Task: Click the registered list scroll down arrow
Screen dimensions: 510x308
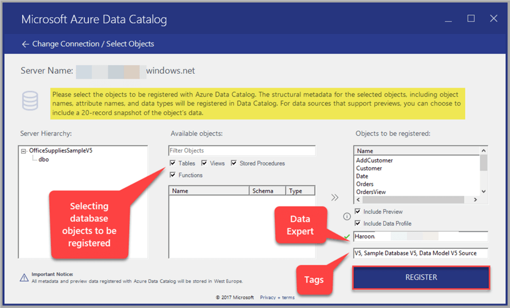Action: click(x=484, y=192)
